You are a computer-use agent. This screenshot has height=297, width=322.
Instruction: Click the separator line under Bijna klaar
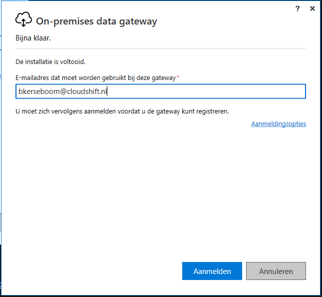tap(161, 48)
